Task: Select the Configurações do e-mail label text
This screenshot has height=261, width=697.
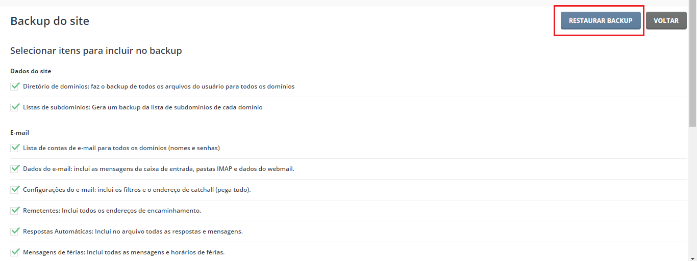Action: (137, 190)
